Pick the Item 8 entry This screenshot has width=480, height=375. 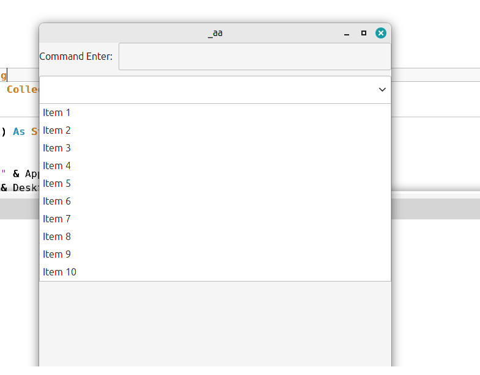pyautogui.click(x=57, y=236)
